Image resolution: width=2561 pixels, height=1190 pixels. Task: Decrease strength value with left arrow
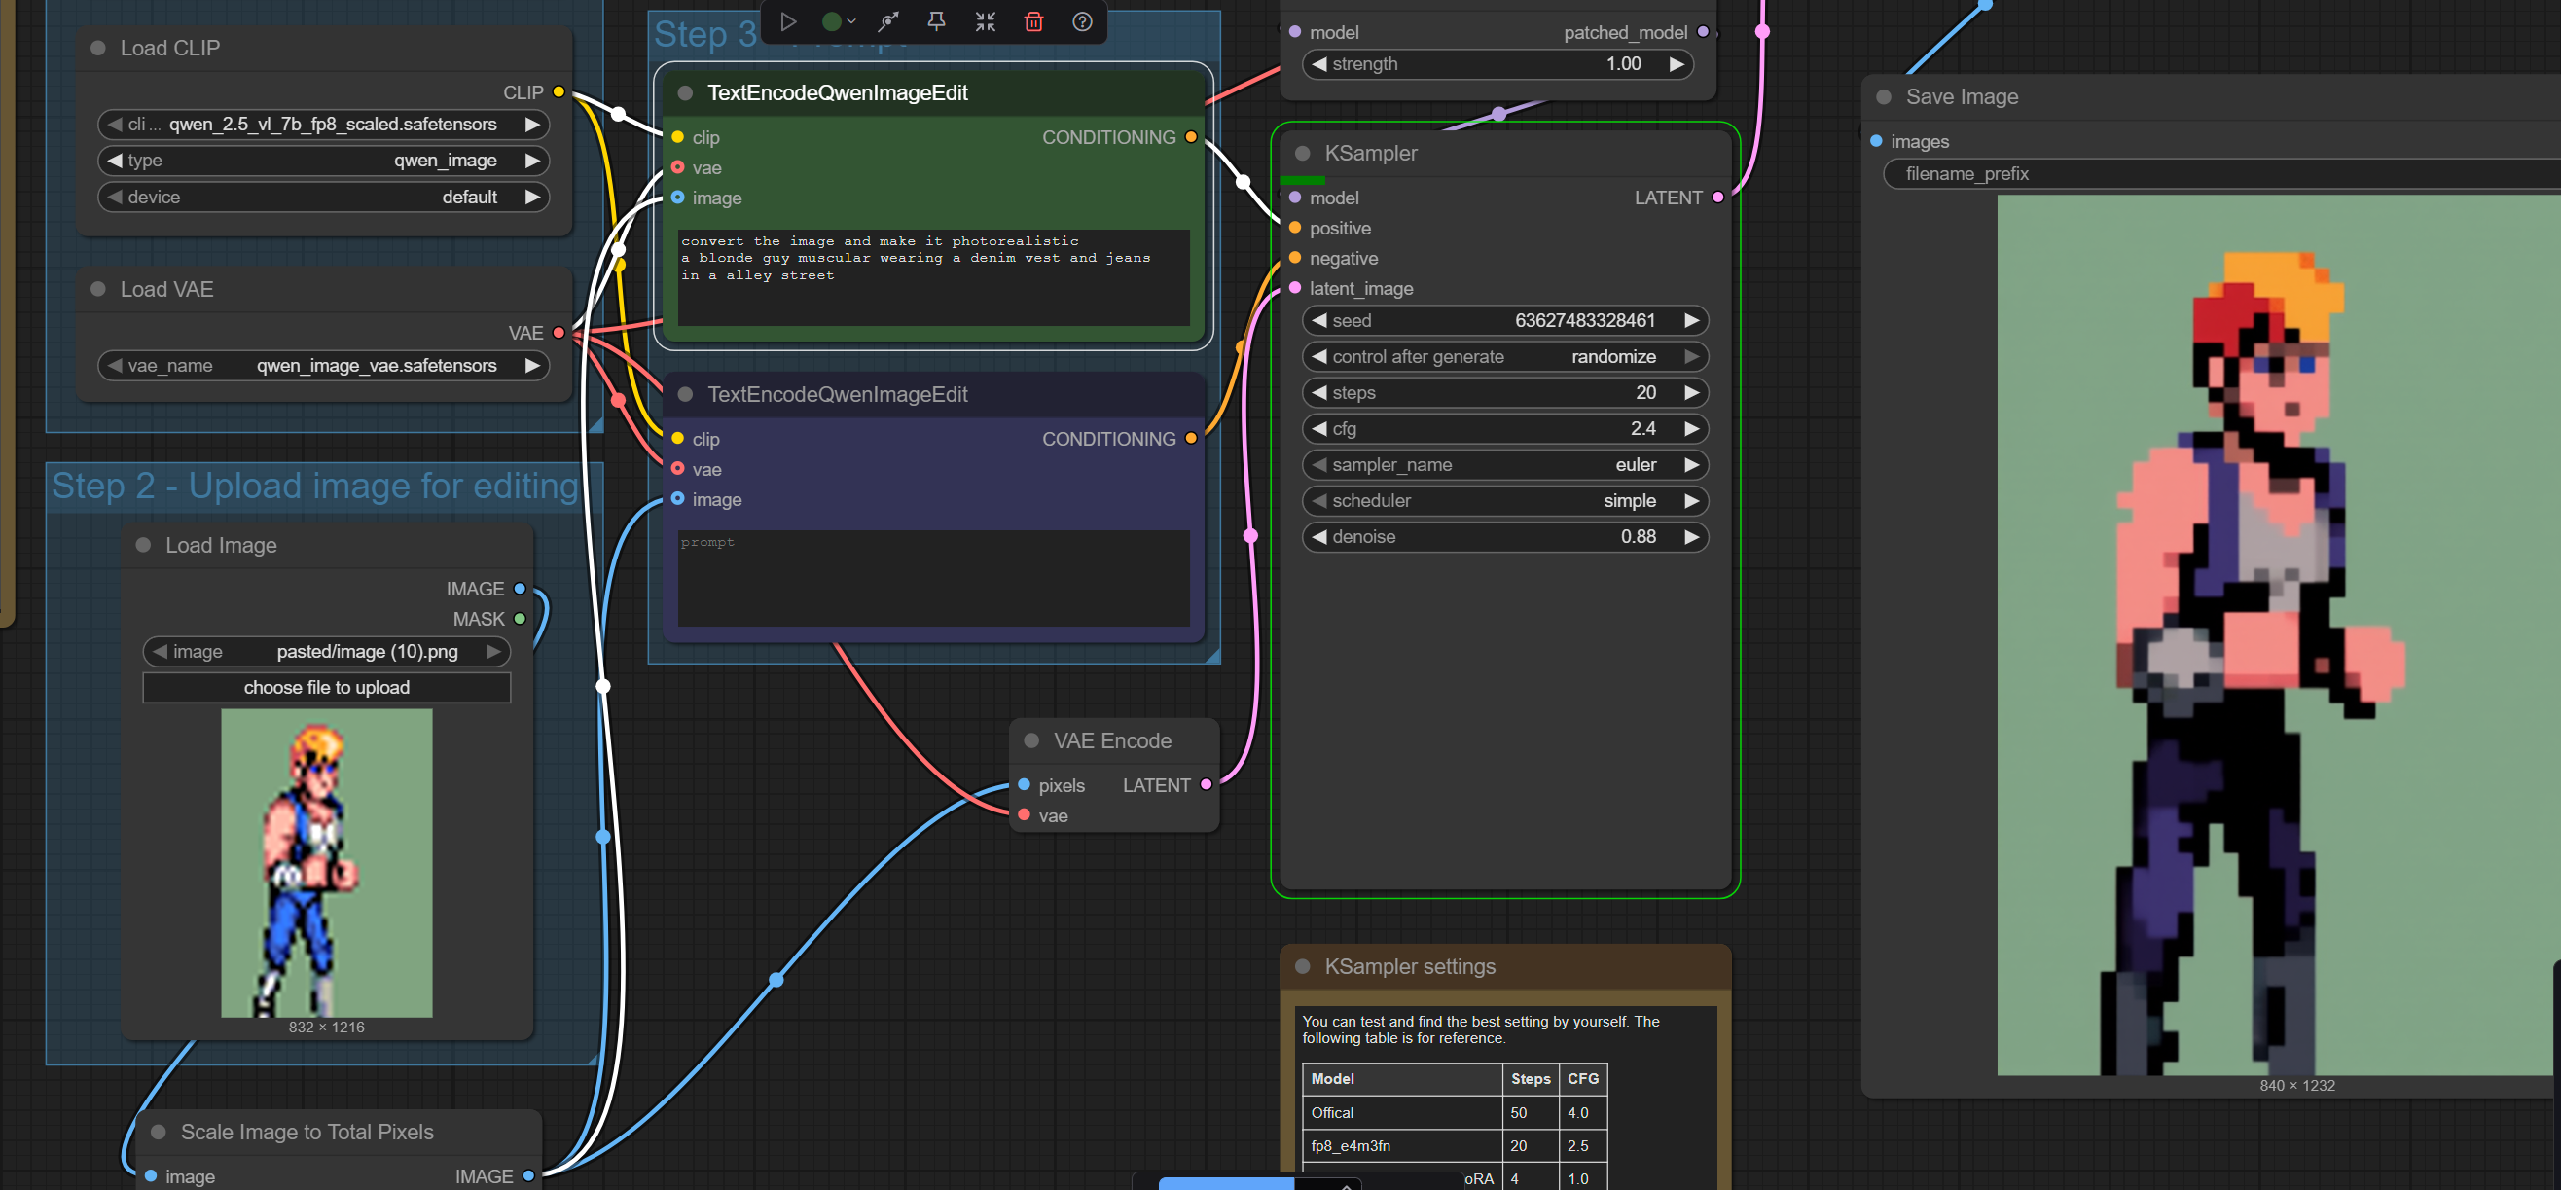pos(1319,63)
